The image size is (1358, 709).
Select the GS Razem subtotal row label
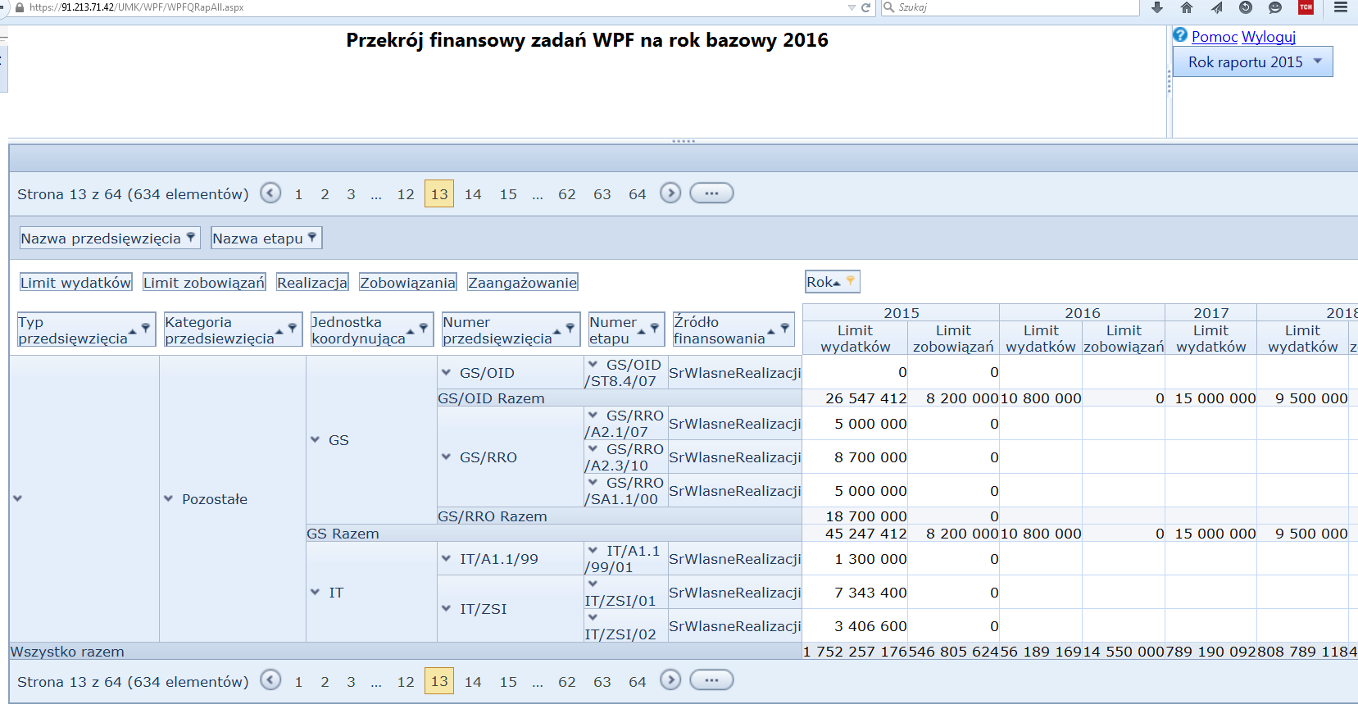tap(343, 534)
